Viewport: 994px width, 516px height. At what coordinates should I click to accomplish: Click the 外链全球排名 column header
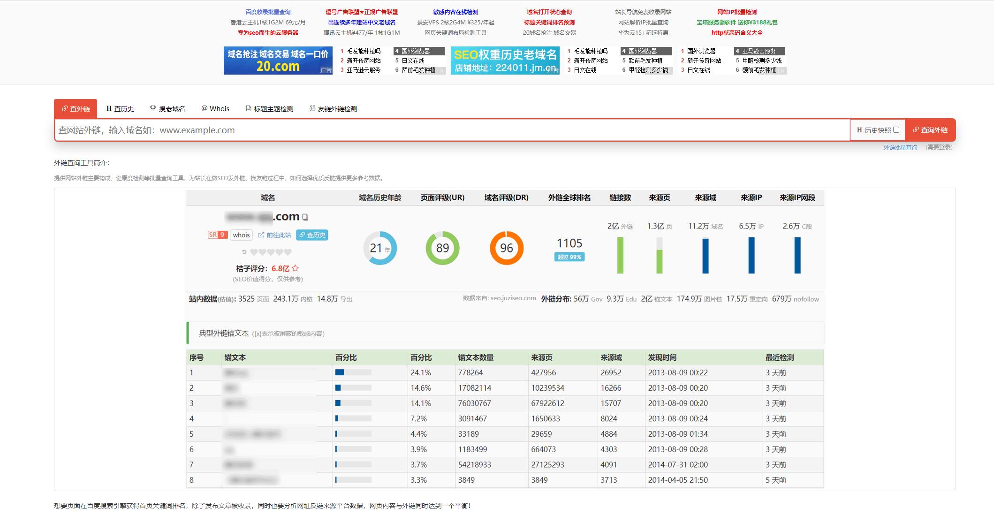569,198
